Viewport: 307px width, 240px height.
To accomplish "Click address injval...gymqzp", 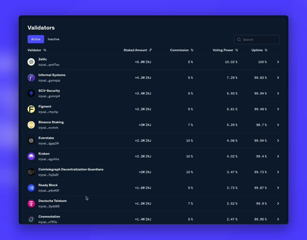I will point(49,80).
